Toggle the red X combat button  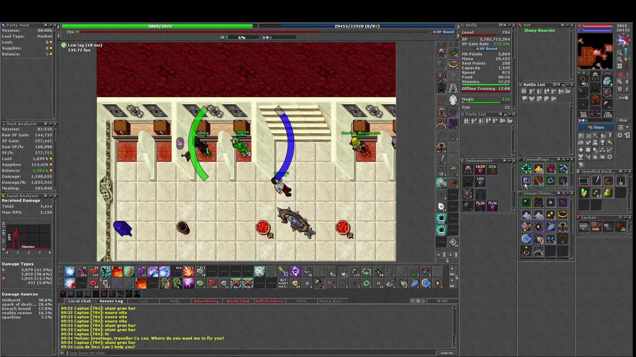(x=620, y=74)
